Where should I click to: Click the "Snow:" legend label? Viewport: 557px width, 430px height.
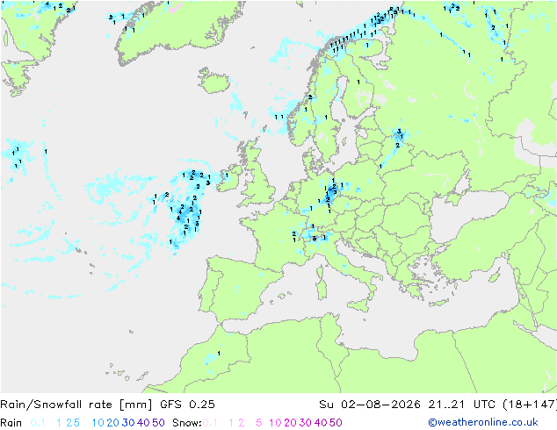tap(187, 423)
